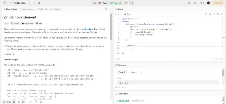Submit the solution
Screen dimensions: 226x104
(x=116, y=3)
